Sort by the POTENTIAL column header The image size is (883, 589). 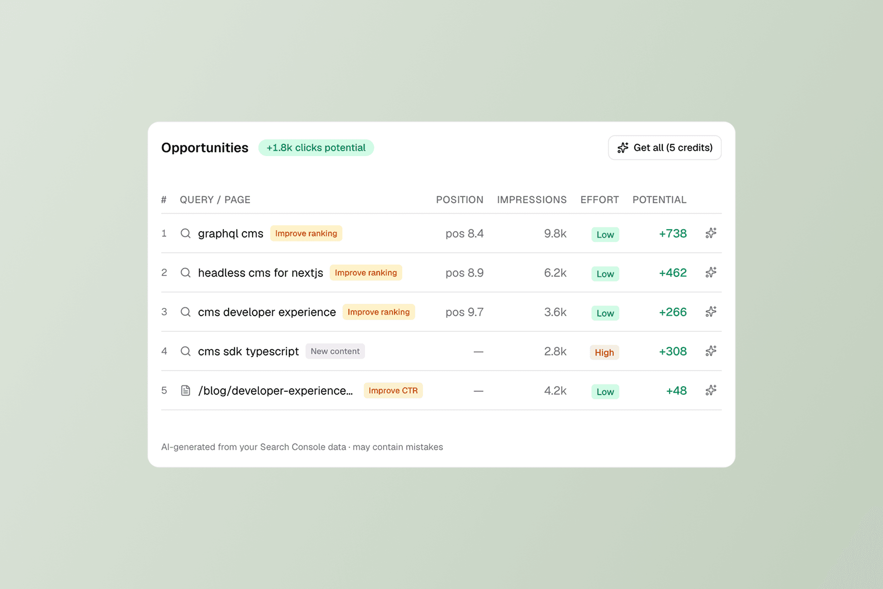pos(659,200)
